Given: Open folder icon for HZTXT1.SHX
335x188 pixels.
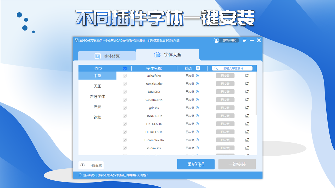Looking at the screenshot, I should (x=247, y=132).
